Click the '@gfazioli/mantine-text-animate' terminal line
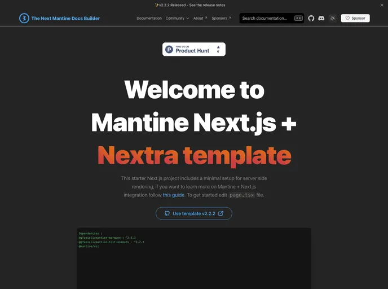This screenshot has height=289, width=388. click(x=111, y=242)
